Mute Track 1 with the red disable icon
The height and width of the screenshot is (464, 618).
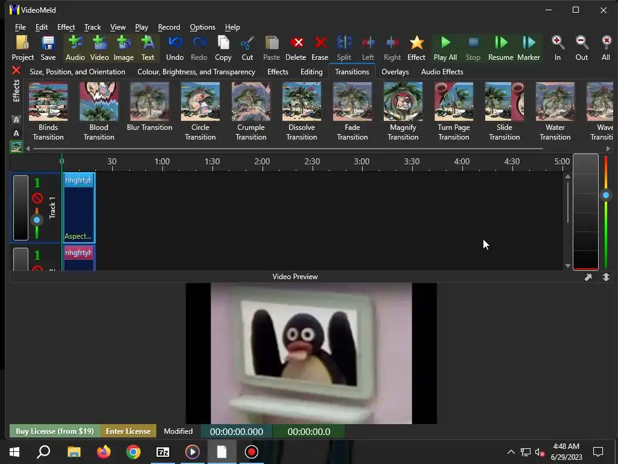point(37,198)
